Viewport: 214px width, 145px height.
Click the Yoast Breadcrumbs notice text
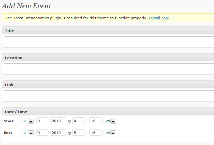[76, 18]
